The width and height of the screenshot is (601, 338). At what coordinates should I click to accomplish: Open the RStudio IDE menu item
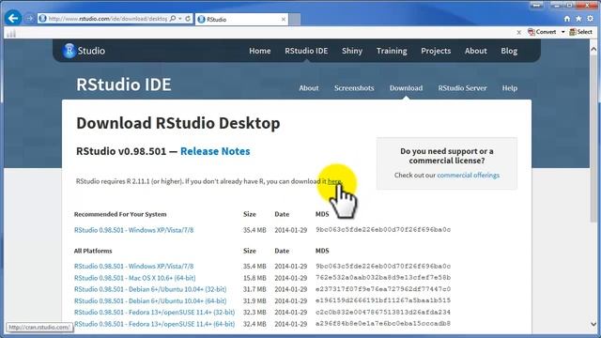coord(306,51)
